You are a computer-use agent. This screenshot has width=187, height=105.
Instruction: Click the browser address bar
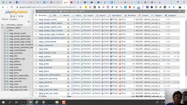[x=48, y=7]
